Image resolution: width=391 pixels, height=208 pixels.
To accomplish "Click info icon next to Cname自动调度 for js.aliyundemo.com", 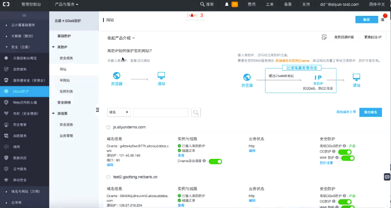I will pos(204,161).
